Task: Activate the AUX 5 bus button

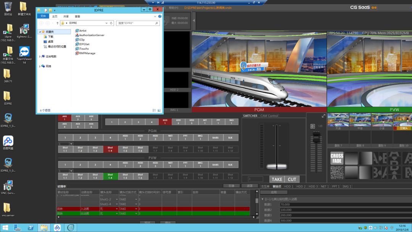Action: tap(78, 125)
